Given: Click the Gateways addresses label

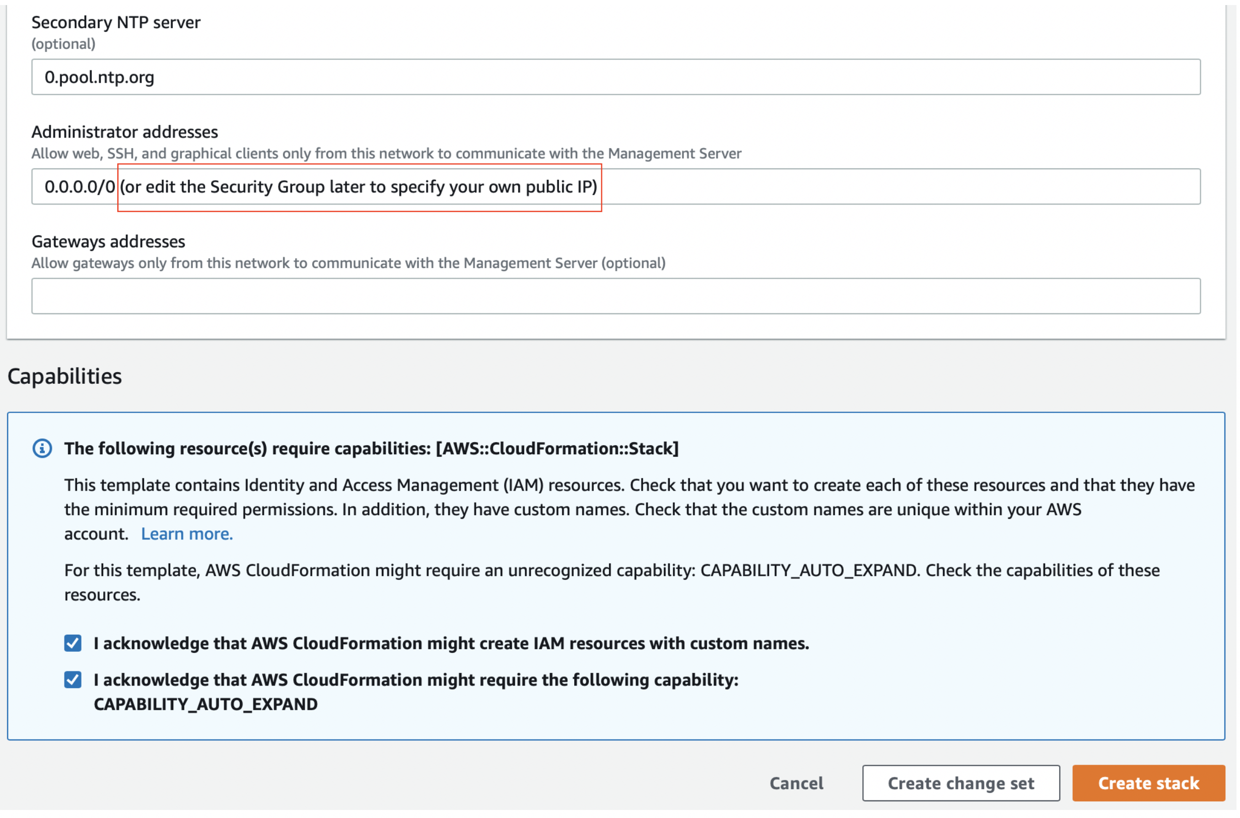Looking at the screenshot, I should pyautogui.click(x=108, y=242).
